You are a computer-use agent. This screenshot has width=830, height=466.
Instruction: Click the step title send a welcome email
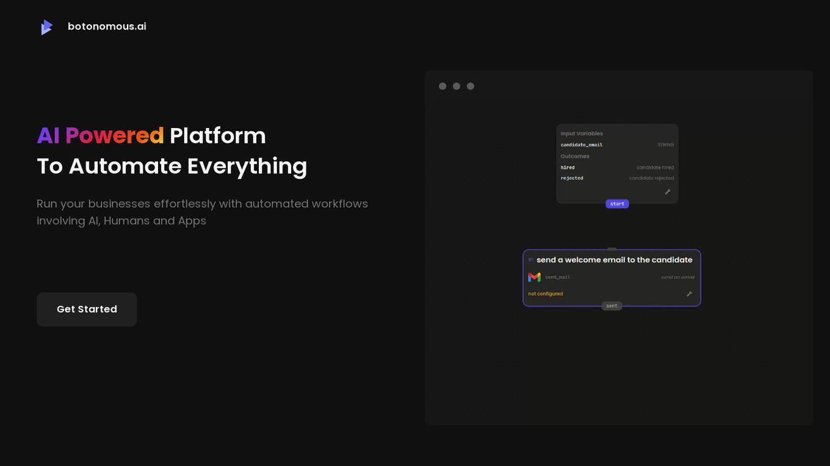[615, 260]
